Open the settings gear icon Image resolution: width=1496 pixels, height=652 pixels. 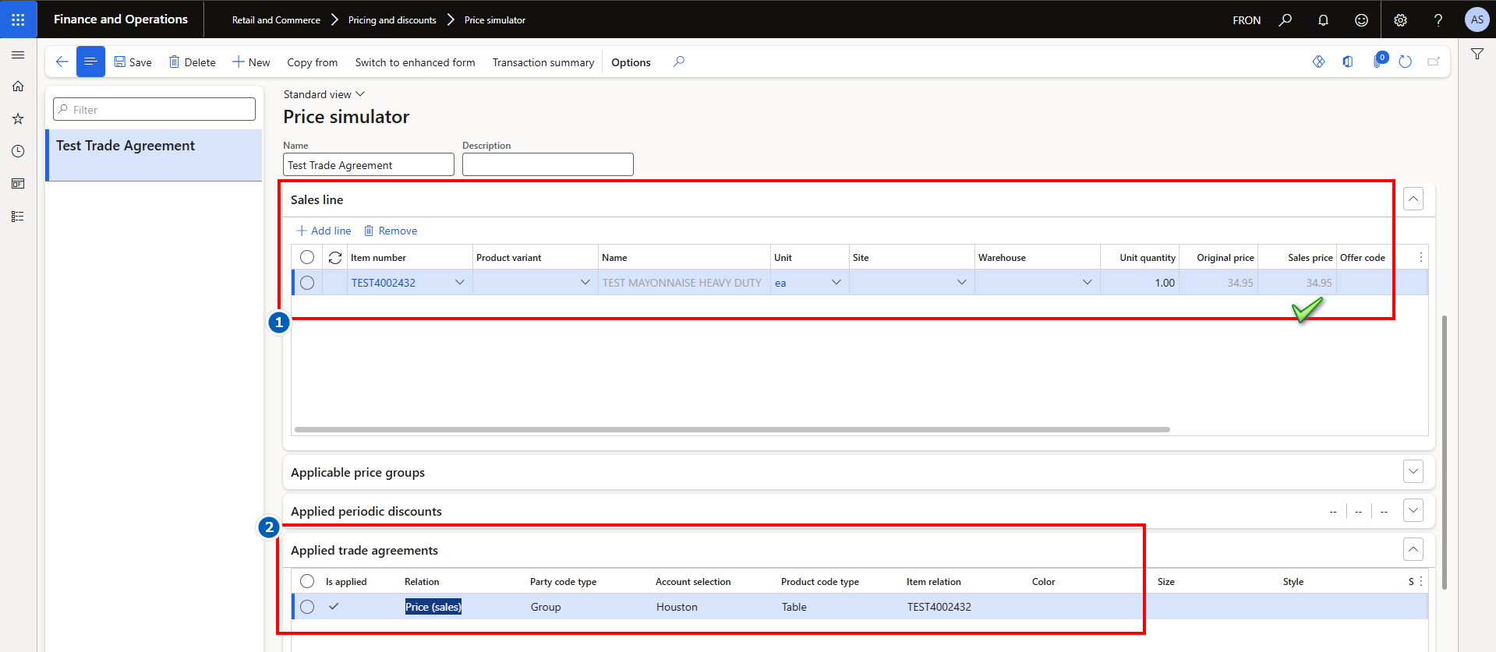1400,20
